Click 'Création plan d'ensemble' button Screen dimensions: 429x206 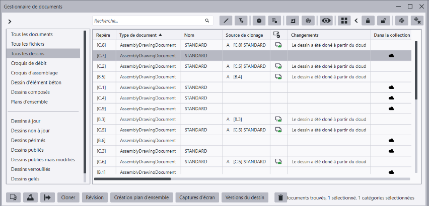tap(141, 197)
